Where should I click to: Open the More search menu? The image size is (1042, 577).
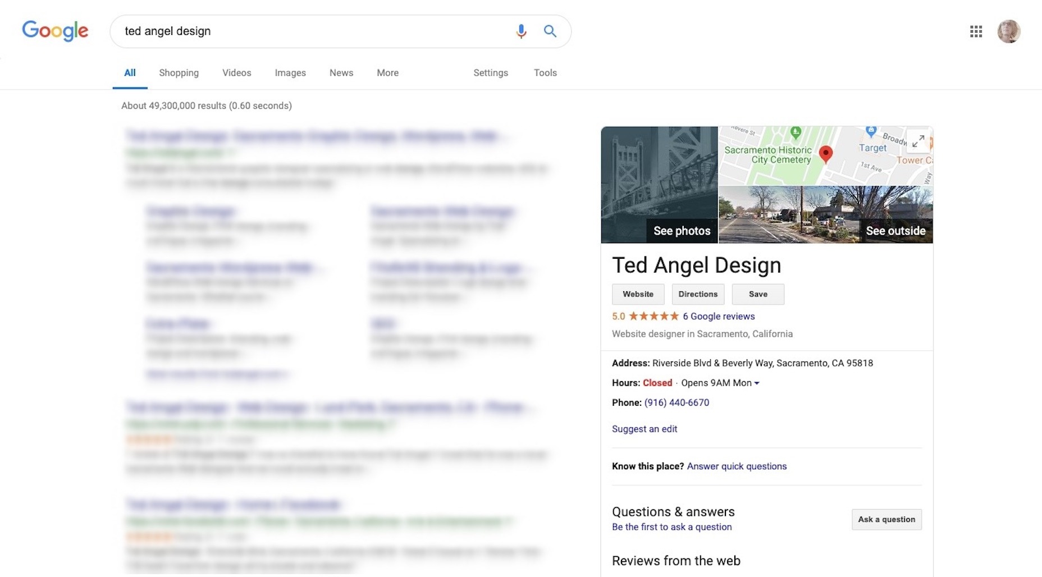(387, 73)
